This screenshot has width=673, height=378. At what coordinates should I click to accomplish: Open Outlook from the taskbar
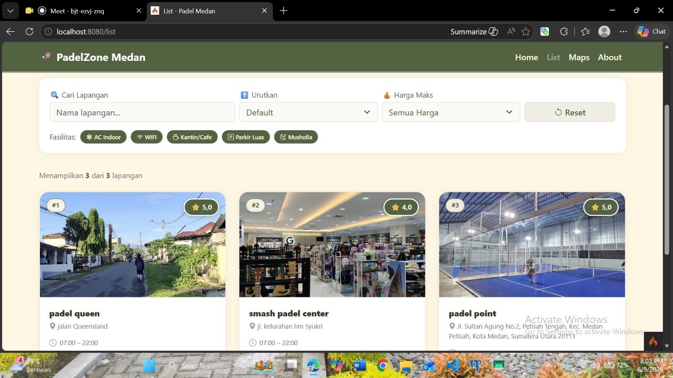tap(429, 366)
